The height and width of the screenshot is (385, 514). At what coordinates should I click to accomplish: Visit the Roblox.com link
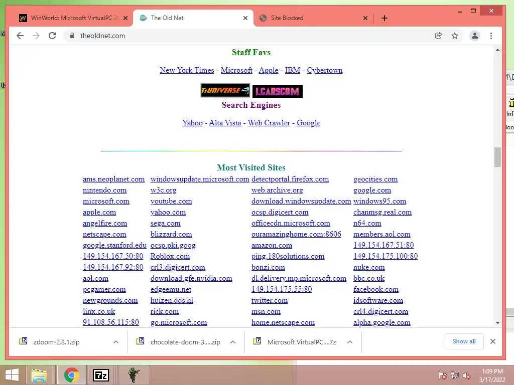(170, 256)
